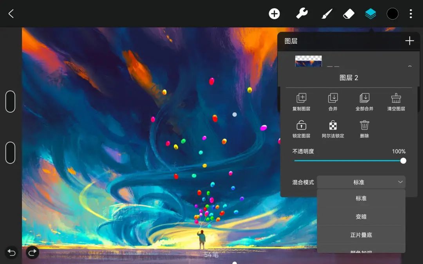
Task: Choose 正片叠底 blend mode
Action: pyautogui.click(x=361, y=235)
